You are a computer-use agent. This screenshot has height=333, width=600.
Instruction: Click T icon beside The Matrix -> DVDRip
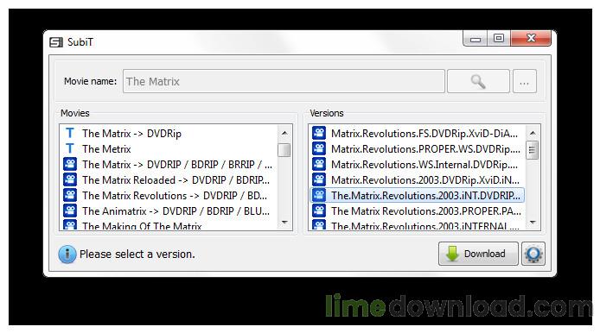tap(70, 133)
